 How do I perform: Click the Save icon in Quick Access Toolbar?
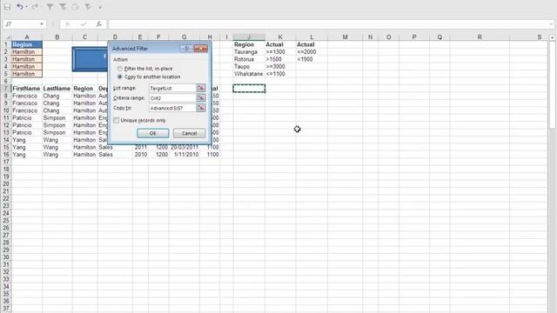click(7, 7)
